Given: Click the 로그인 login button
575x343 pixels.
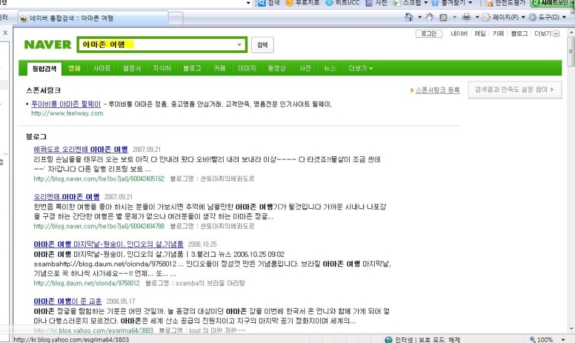Looking at the screenshot, I should coord(429,34).
